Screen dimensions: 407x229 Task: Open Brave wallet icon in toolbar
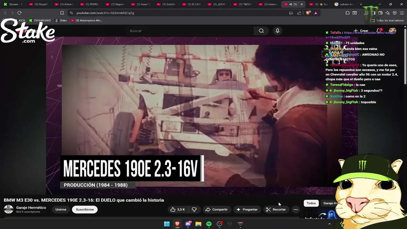[x=381, y=13]
